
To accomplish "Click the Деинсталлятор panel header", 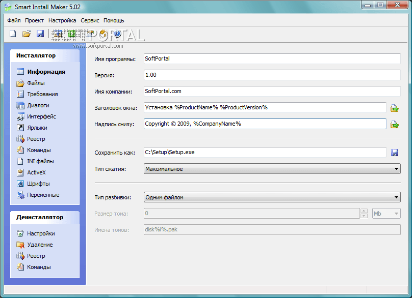I will pos(45,217).
